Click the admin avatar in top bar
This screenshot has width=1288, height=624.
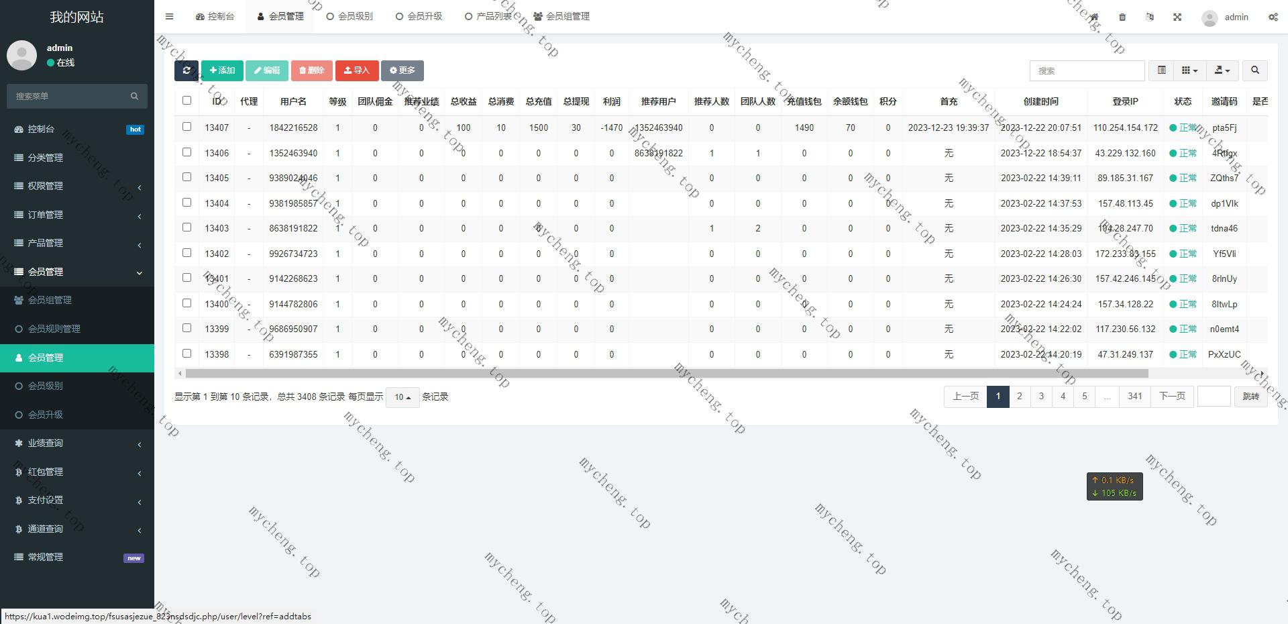click(x=1210, y=18)
